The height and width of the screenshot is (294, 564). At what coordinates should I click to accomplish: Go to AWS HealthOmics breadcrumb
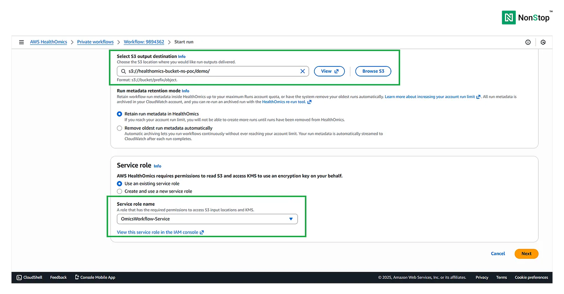click(x=49, y=42)
